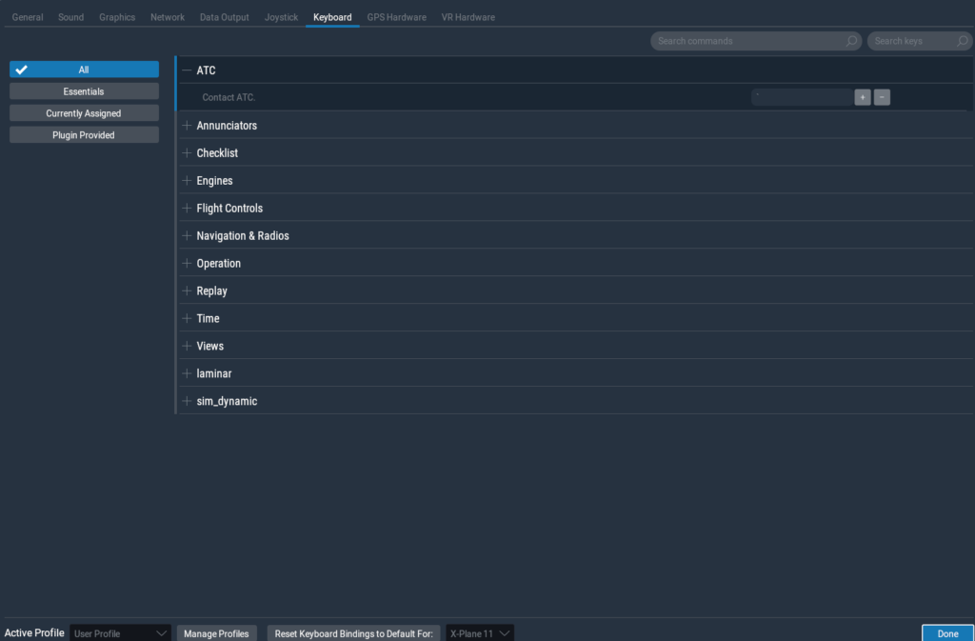The width and height of the screenshot is (975, 641).
Task: Expand the Views category
Action: coord(185,345)
